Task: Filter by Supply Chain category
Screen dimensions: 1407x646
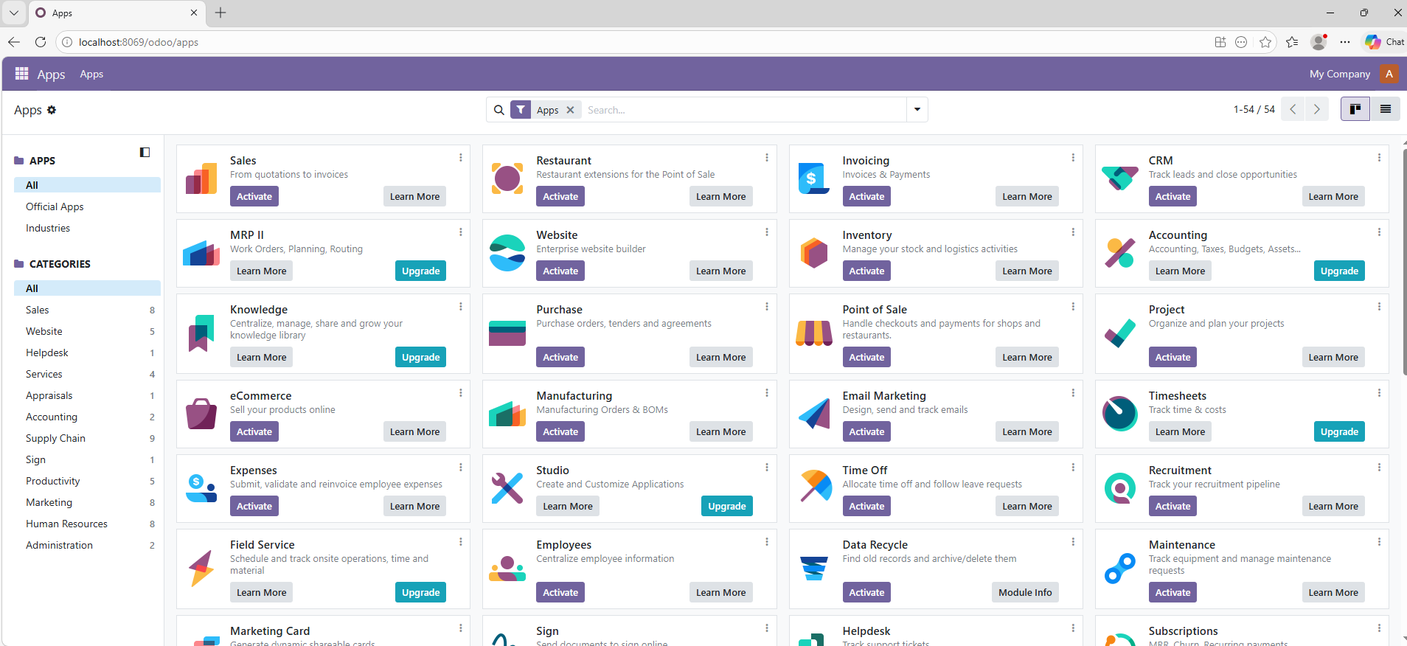Action: [87, 438]
